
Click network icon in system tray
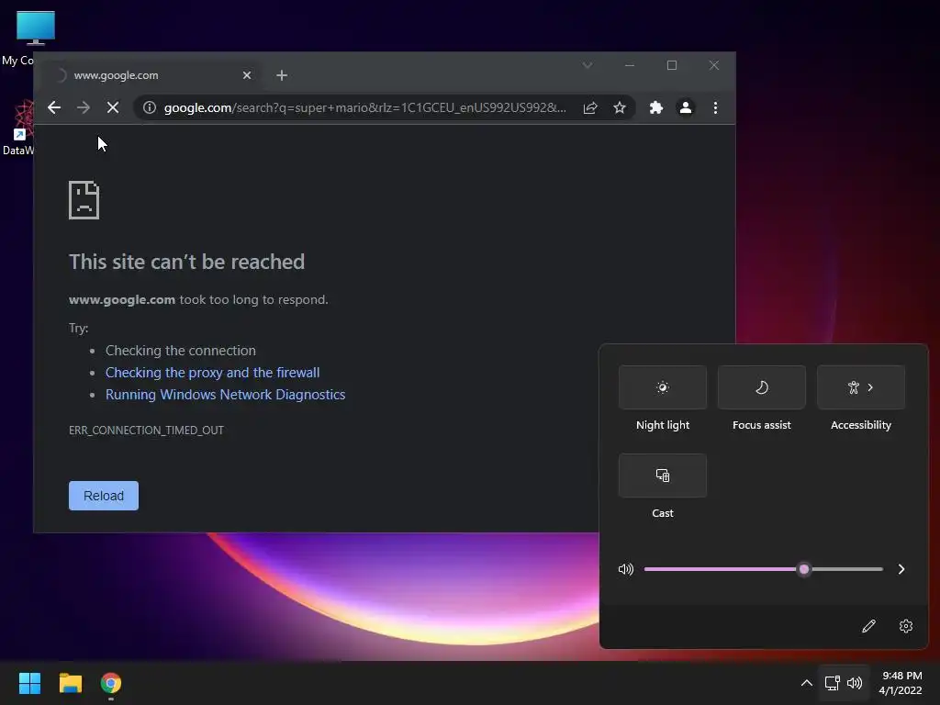[x=832, y=683]
